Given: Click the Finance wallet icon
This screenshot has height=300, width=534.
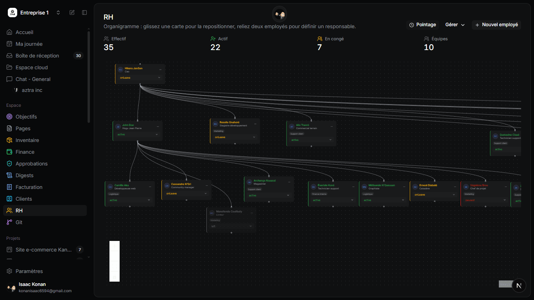Looking at the screenshot, I should pyautogui.click(x=9, y=152).
